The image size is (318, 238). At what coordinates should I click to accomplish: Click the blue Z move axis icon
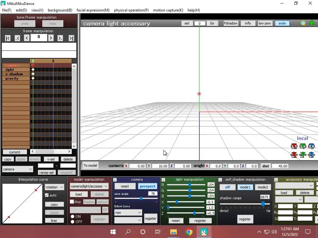311,155
